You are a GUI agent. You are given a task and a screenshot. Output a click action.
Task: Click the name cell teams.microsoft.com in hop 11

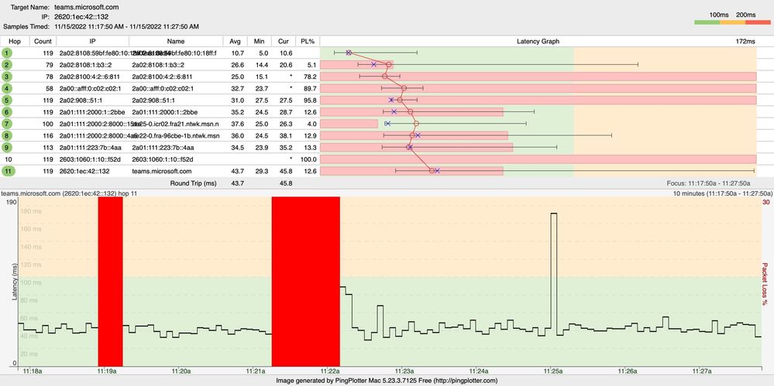tap(161, 171)
